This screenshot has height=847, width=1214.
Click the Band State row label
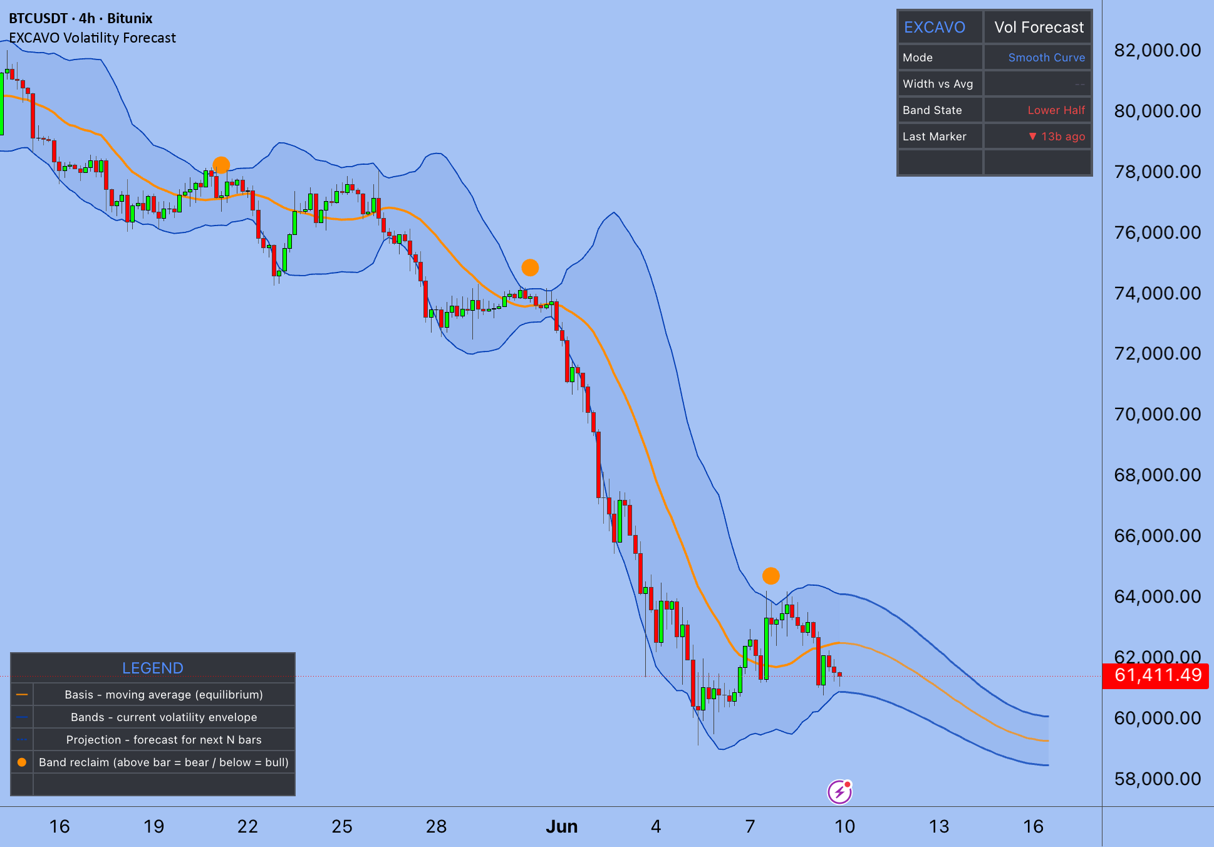click(932, 110)
